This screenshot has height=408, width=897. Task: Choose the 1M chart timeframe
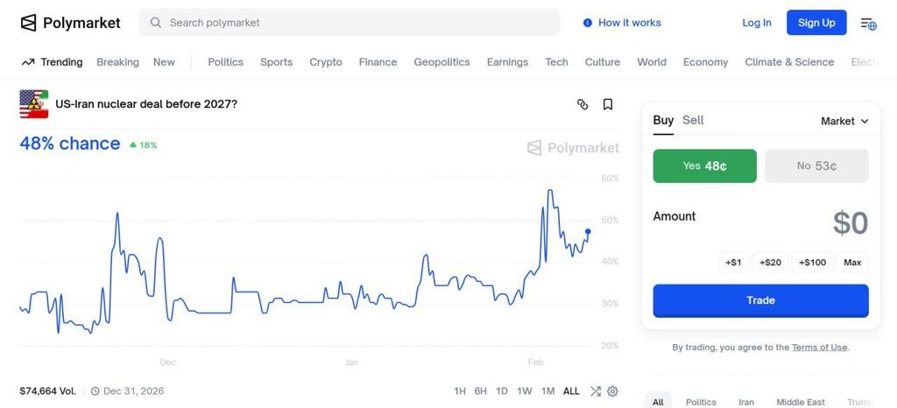[547, 391]
